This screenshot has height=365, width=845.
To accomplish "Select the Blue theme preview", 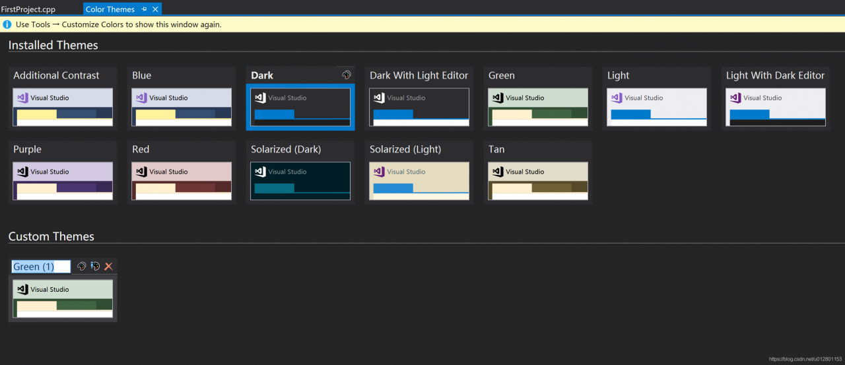I will (182, 107).
